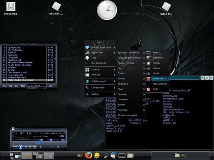The width and height of the screenshot is (214, 160).
Task: Click the pause button beside Play
Action: coord(26,147)
